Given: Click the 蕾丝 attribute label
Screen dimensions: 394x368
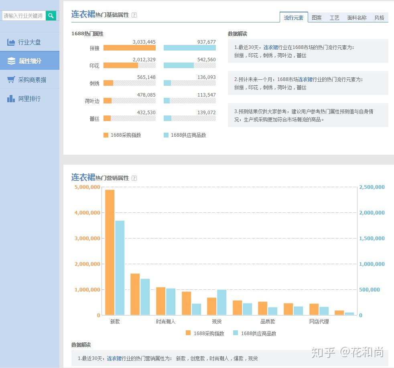Looking at the screenshot, I should (94, 119).
